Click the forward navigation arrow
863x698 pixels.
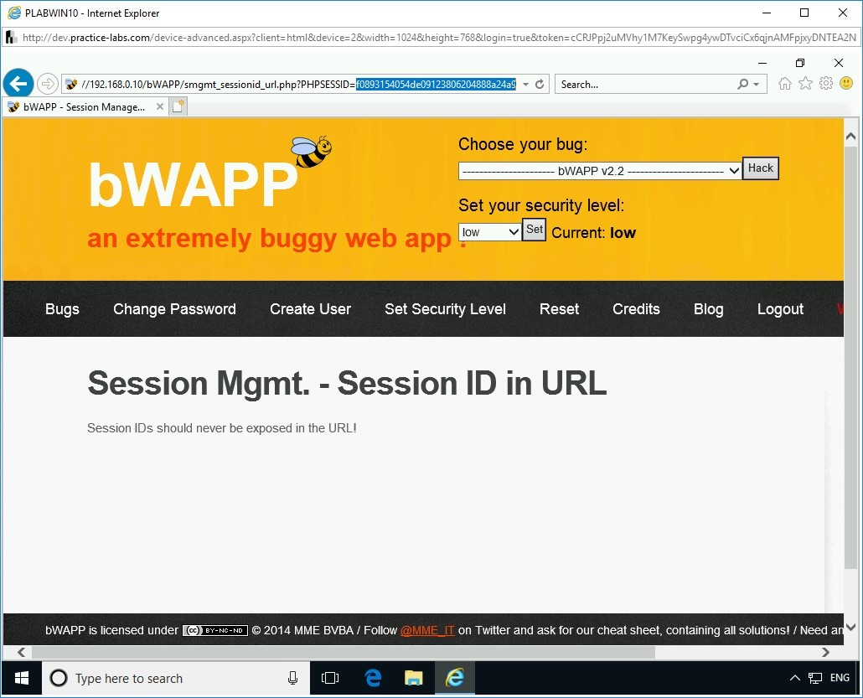point(48,83)
